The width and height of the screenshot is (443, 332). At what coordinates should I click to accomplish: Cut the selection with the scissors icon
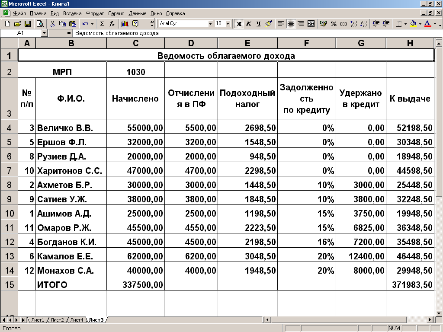coord(52,24)
